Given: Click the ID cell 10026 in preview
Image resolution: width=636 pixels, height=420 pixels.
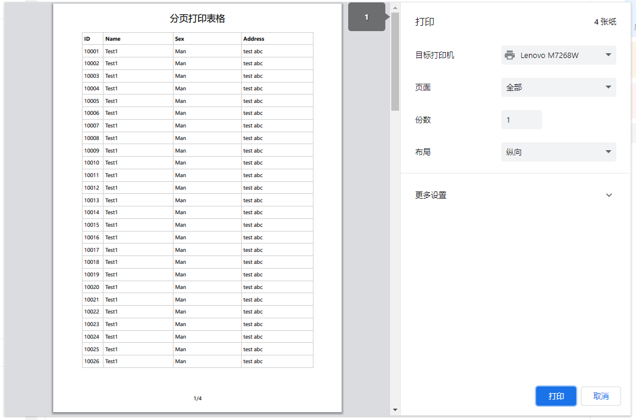Looking at the screenshot, I should coord(92,361).
